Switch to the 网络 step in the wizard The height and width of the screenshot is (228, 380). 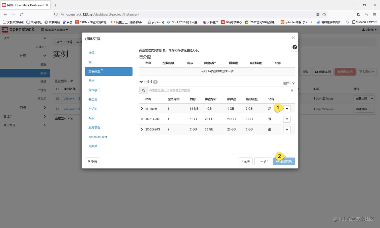[x=91, y=81]
